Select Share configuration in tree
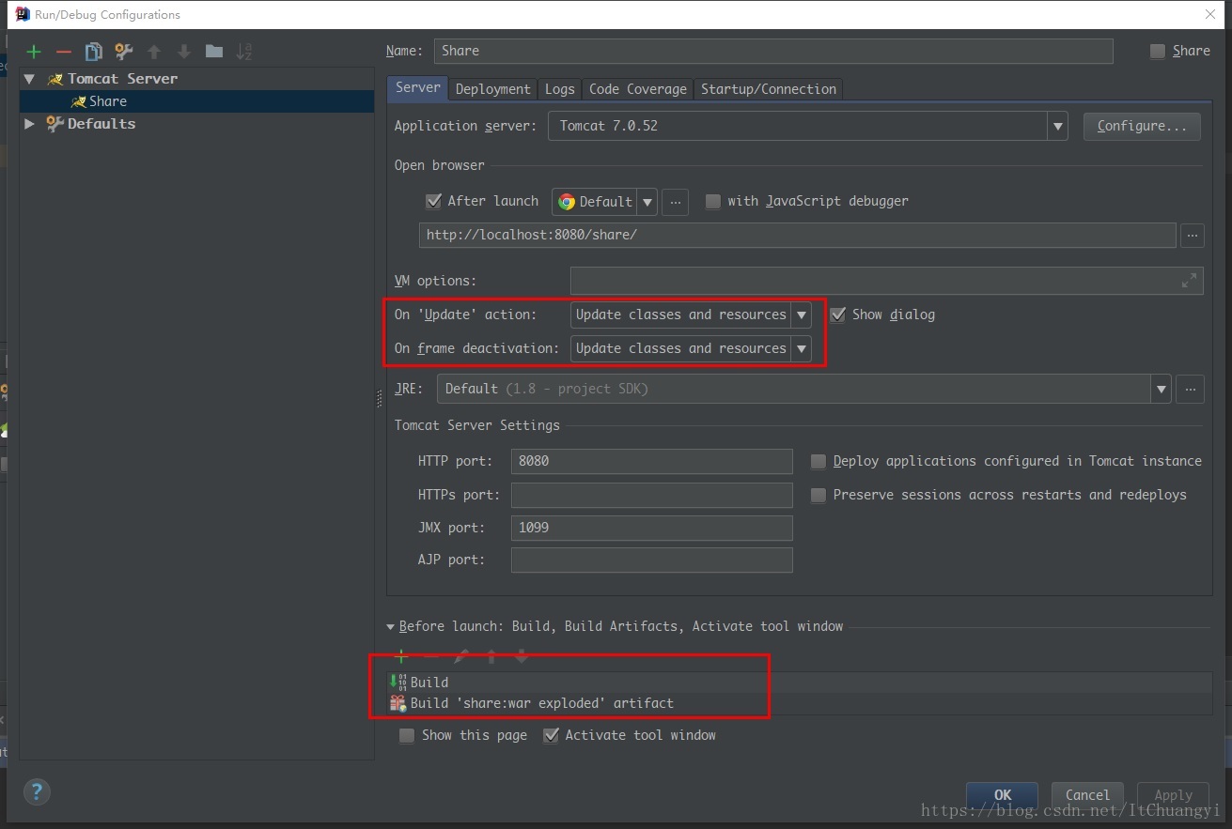 [197, 101]
